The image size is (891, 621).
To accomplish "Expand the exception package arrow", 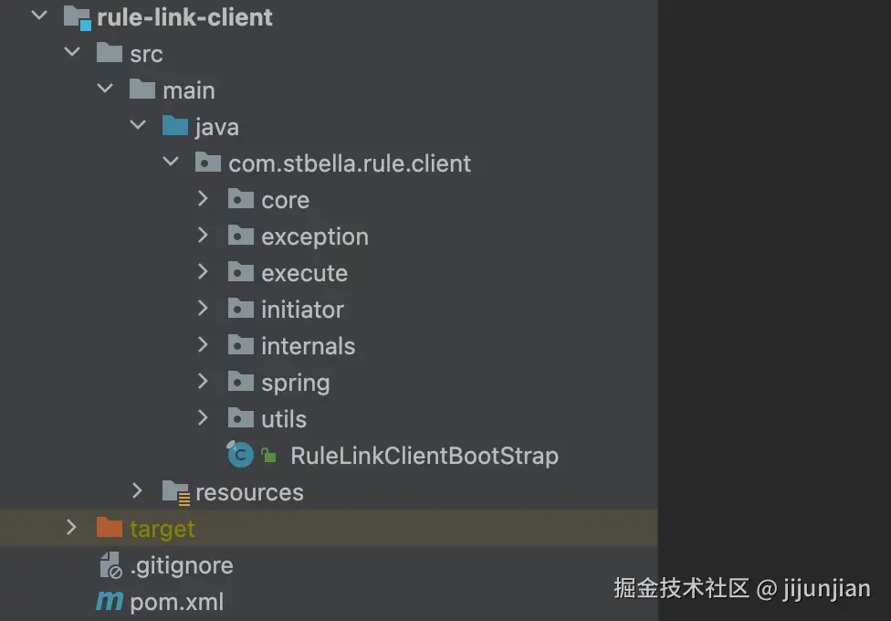I will (x=203, y=236).
